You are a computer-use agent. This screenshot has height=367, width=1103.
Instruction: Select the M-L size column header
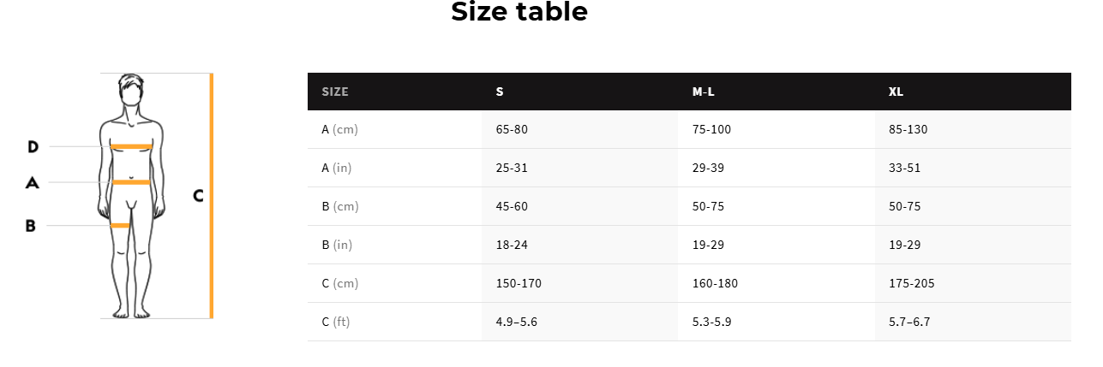703,92
